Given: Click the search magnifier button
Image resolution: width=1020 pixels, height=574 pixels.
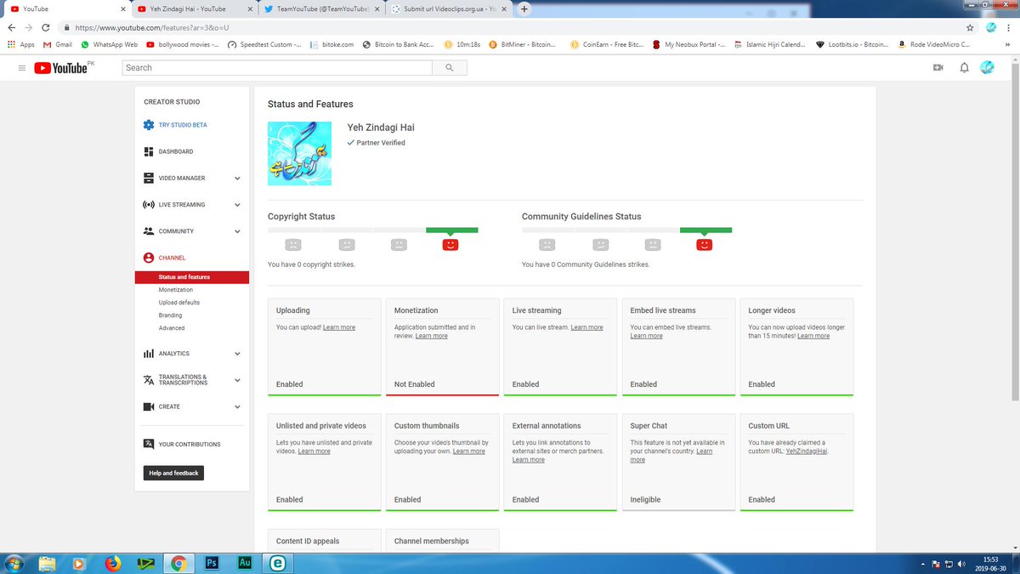Looking at the screenshot, I should (x=449, y=68).
